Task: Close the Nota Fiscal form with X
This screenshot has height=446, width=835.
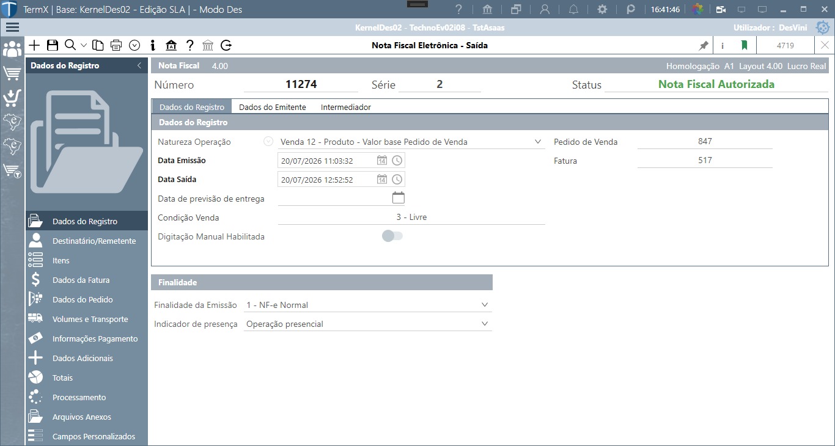Action: pos(825,45)
